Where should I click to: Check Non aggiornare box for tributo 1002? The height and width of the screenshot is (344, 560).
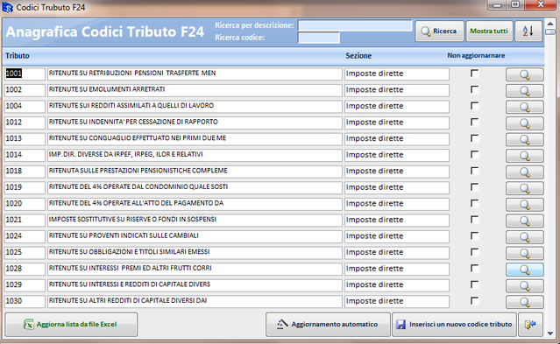474,89
